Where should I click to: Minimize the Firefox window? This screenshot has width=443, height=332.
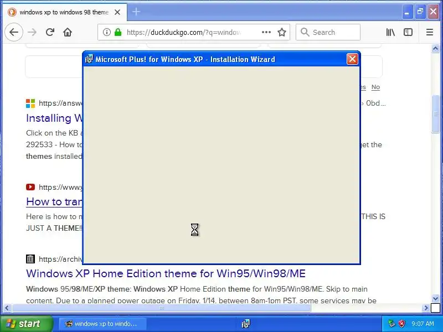(407, 12)
